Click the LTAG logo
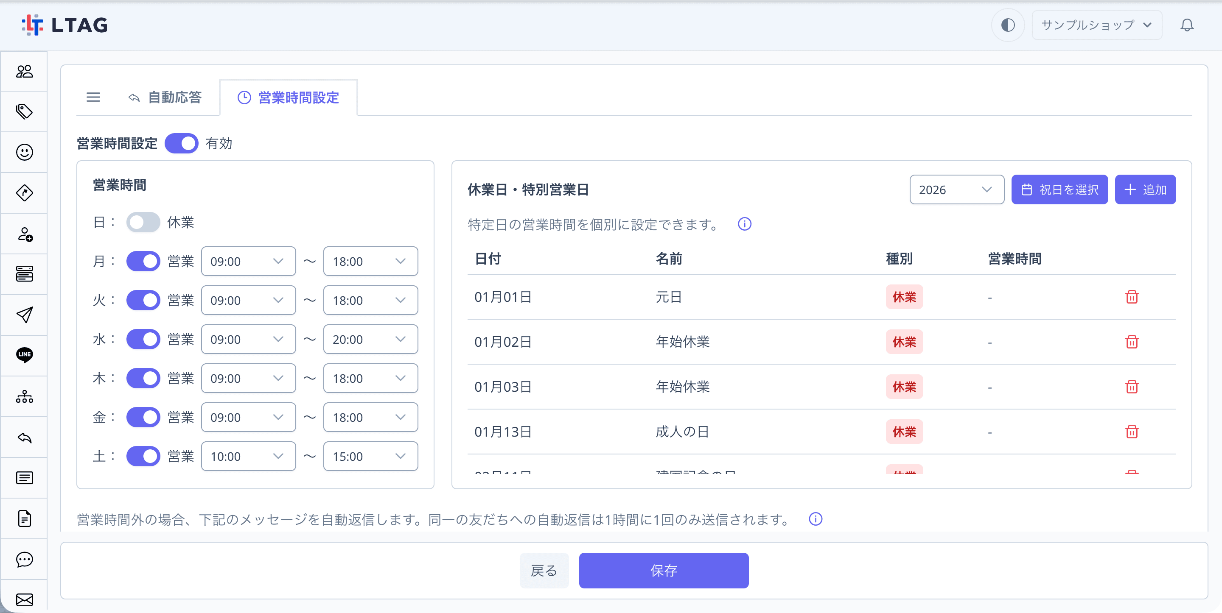The height and width of the screenshot is (613, 1222). [65, 25]
